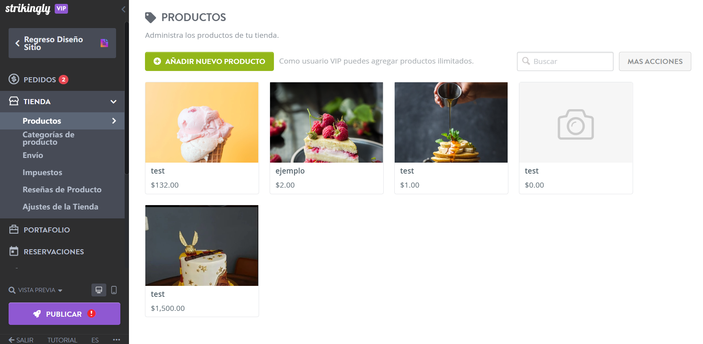Screen dimensions: 703x344
Task: Click Añadir Nuevo Producto button
Action: [x=209, y=61]
